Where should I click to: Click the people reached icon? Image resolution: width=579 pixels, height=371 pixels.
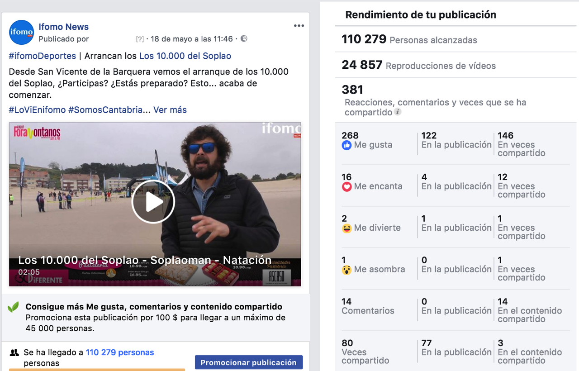tap(14, 352)
